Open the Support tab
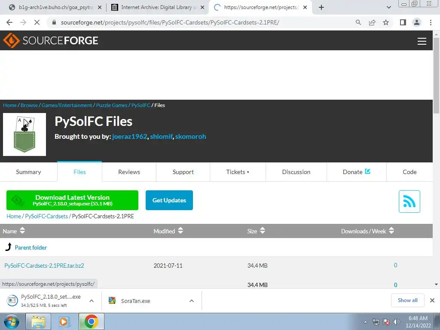This screenshot has width=440, height=330. point(183,172)
